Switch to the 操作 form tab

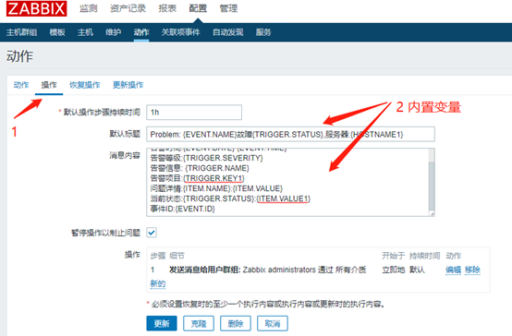pos(49,85)
